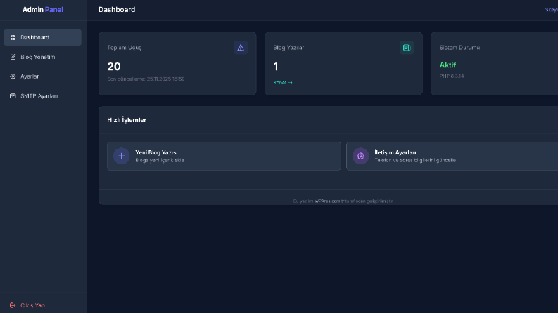Image resolution: width=558 pixels, height=313 pixels.
Task: Click the PHP 8.3.14 version text
Action: (452, 76)
